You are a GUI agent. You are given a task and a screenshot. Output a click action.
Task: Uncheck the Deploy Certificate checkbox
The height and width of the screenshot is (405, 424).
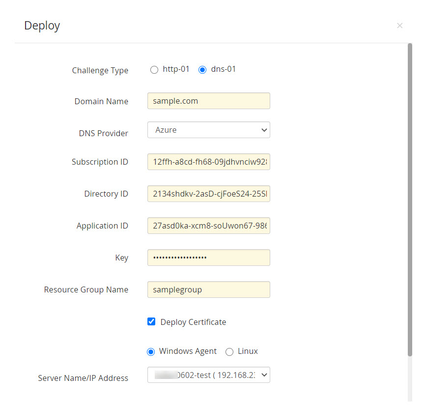point(151,322)
